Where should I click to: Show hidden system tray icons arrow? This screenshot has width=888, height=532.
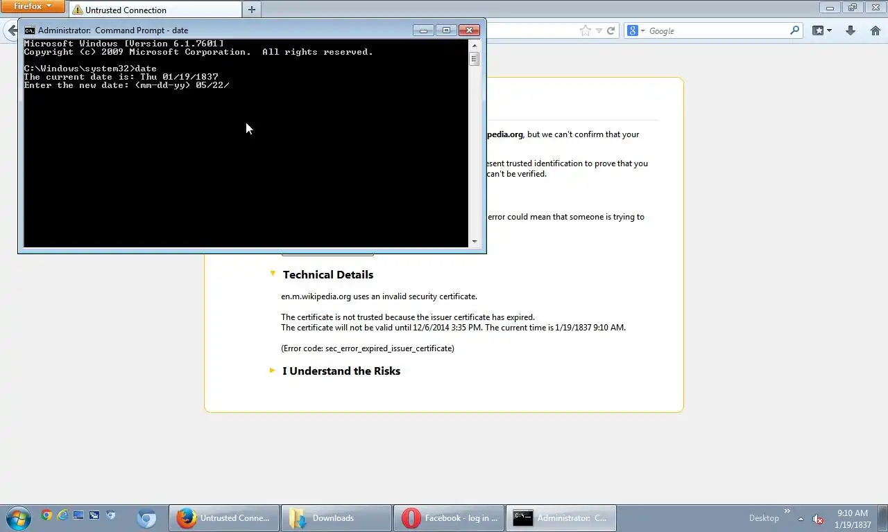tap(801, 518)
